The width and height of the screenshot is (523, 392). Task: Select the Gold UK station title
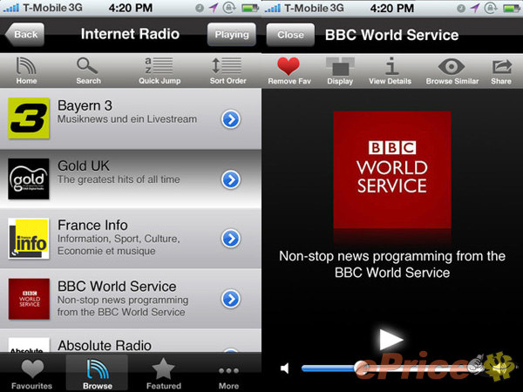pyautogui.click(x=84, y=166)
